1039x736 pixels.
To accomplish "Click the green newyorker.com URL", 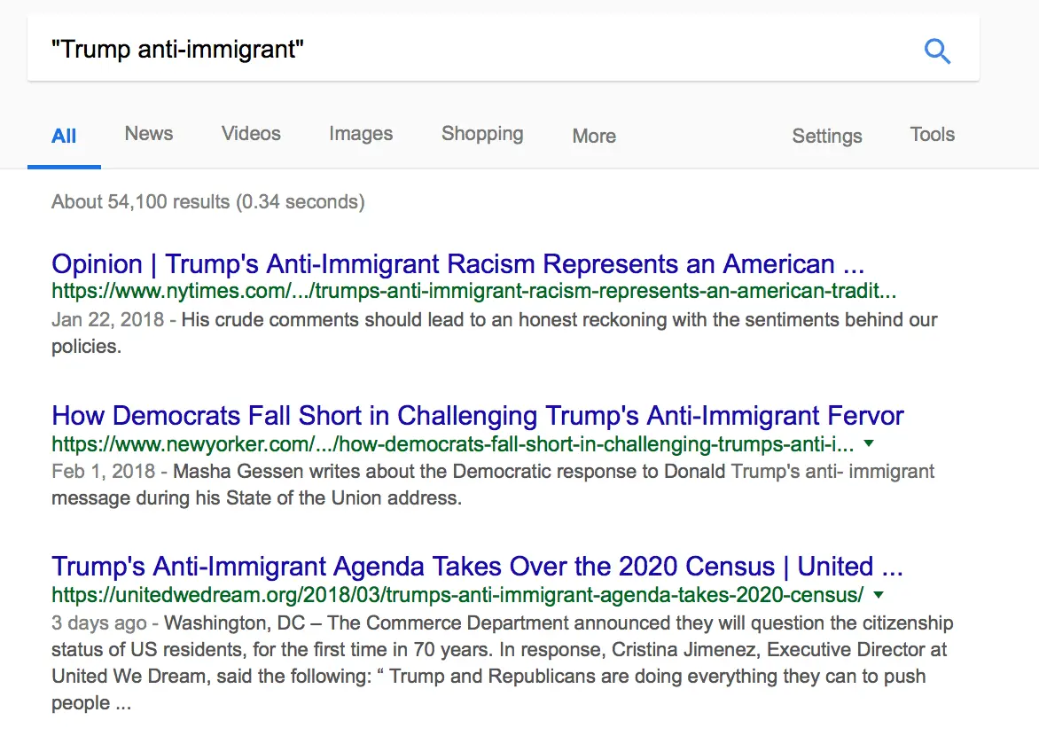I will pyautogui.click(x=452, y=442).
